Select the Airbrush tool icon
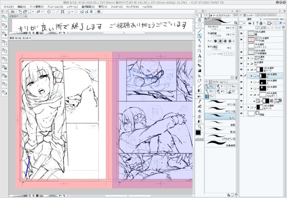 point(200,46)
